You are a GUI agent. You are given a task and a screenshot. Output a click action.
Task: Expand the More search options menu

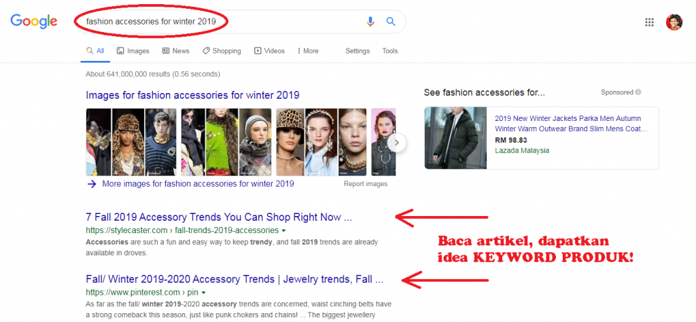307,51
